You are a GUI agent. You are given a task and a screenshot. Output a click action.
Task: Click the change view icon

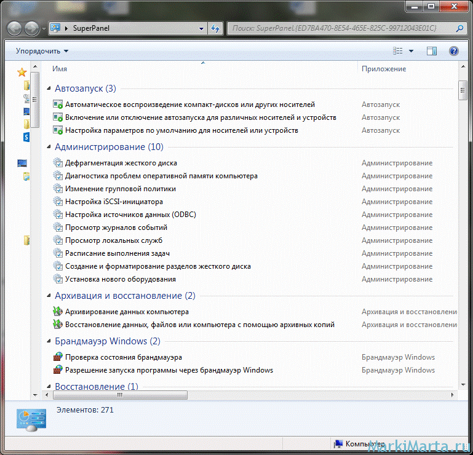point(397,51)
